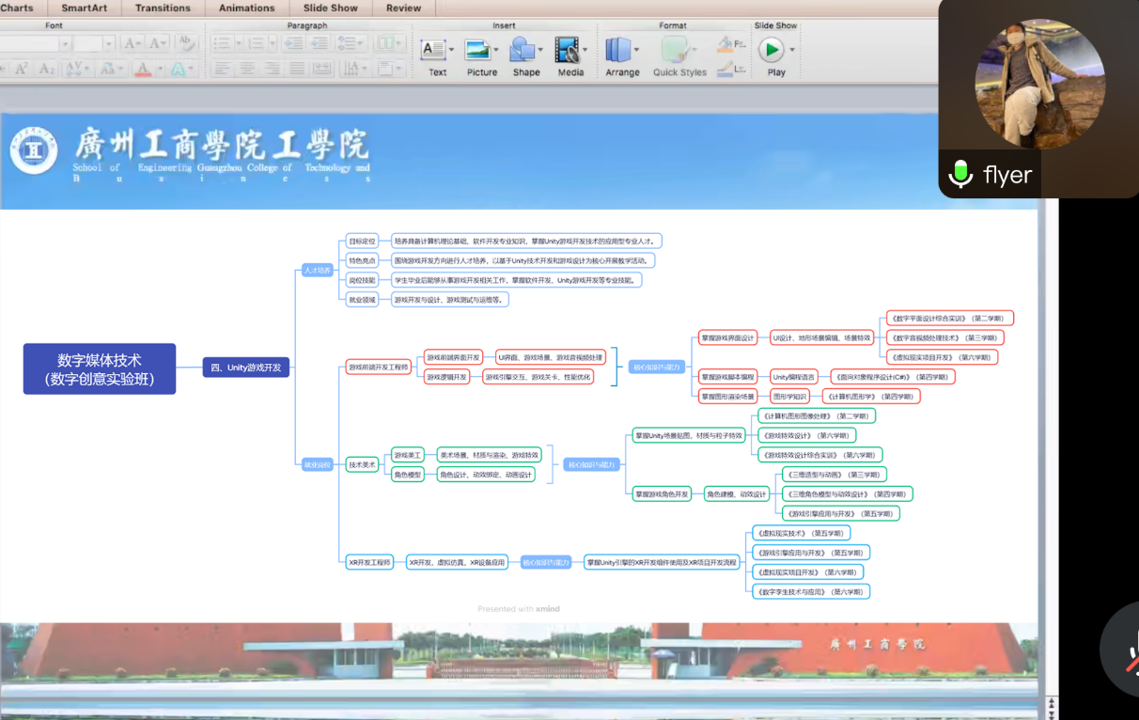Toggle the subscript formatting button

pyautogui.click(x=46, y=69)
